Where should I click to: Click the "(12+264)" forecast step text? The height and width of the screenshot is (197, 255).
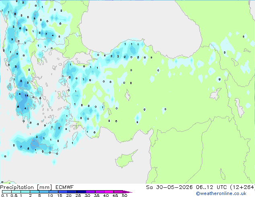click(243, 187)
